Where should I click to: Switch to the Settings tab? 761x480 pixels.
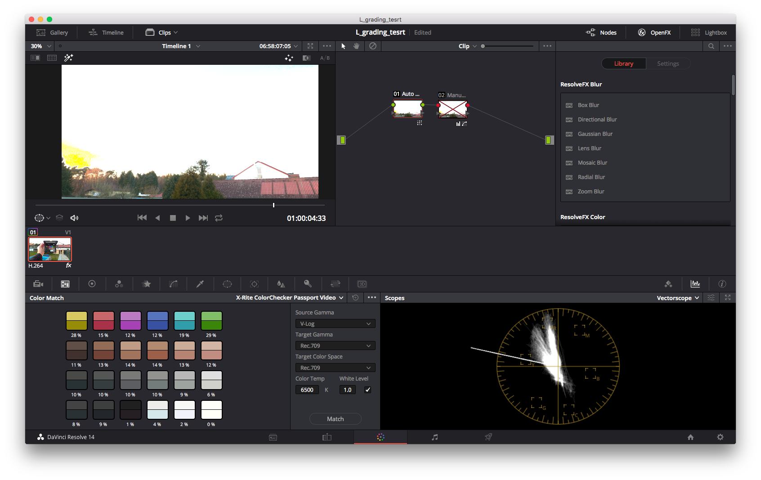[x=668, y=63]
